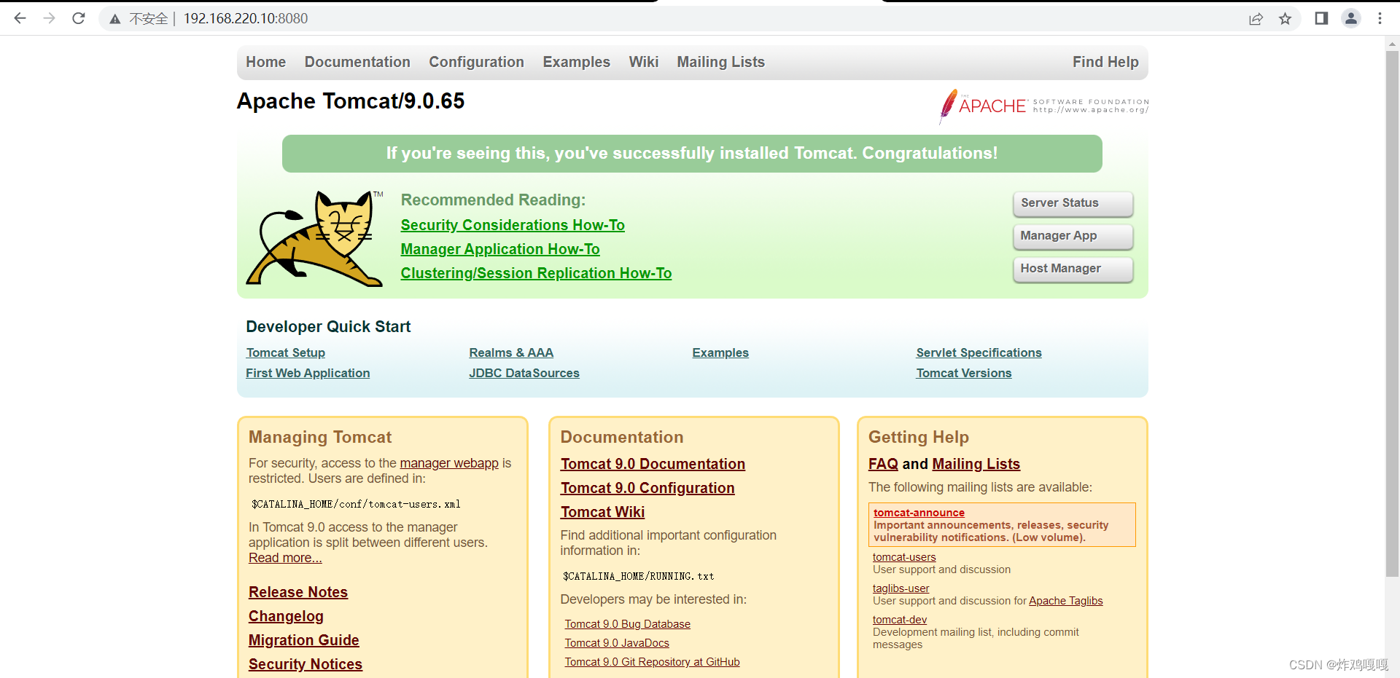Open the Release Notes link
1400x678 pixels.
(x=298, y=592)
